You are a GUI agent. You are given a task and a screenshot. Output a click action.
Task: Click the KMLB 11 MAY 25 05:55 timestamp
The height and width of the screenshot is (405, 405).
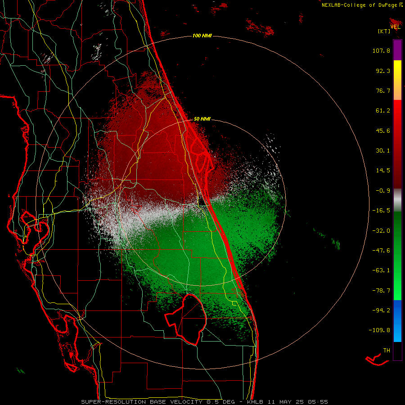tap(288, 402)
